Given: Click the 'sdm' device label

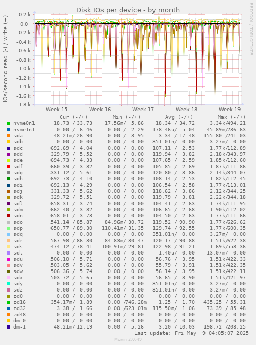Looking at the screenshot, I should [18, 210].
